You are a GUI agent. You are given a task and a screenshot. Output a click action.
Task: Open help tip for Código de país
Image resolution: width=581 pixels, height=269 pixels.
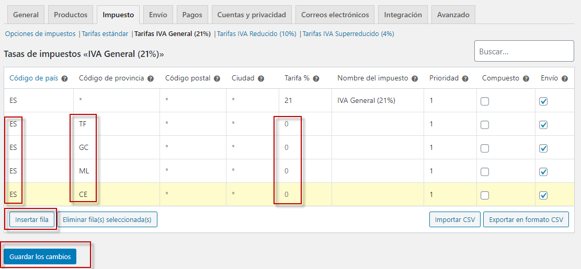click(x=64, y=78)
